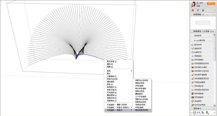Click the 快捷面板 dropdown arrow
The height and width of the screenshot is (116, 217).
click(x=214, y=15)
